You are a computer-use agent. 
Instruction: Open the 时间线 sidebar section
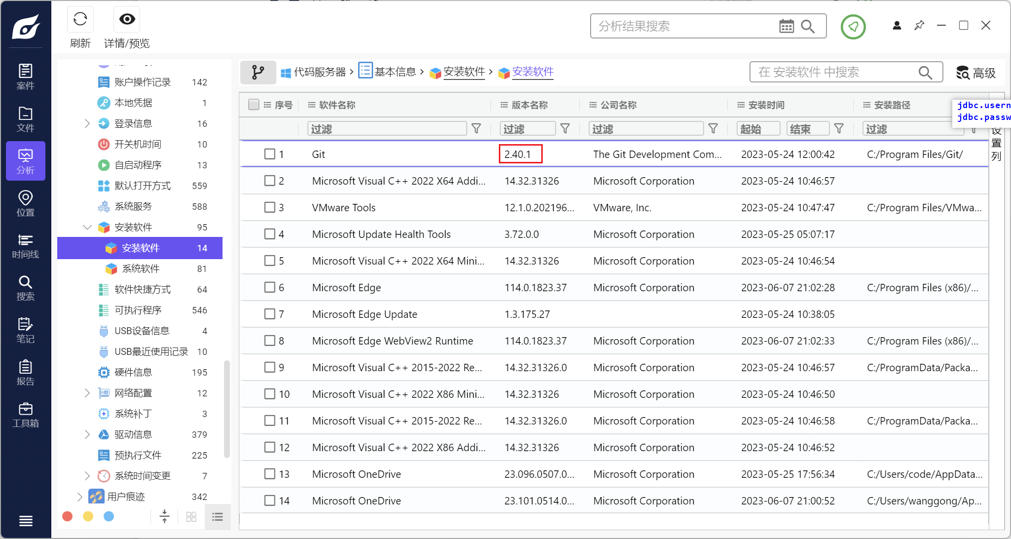click(x=26, y=245)
